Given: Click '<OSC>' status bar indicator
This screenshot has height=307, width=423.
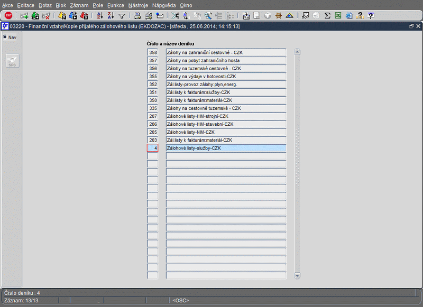Looking at the screenshot, I should (181, 300).
